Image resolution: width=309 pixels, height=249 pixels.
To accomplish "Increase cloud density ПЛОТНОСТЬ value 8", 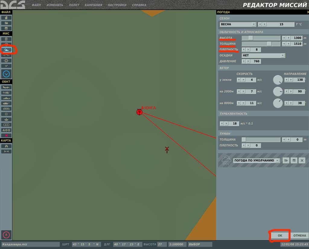I will click(x=248, y=50).
